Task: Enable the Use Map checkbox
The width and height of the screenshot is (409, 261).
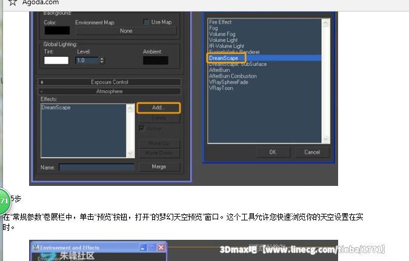Action: click(x=147, y=22)
